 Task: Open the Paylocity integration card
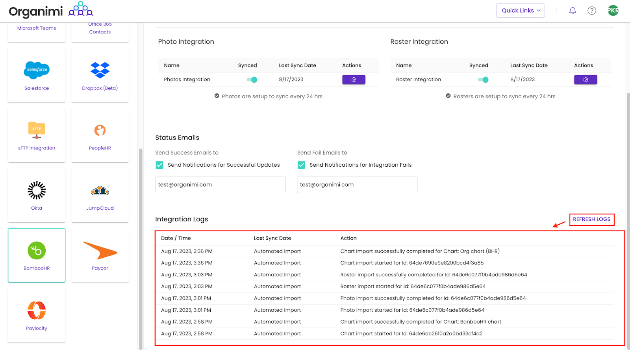coord(37,315)
